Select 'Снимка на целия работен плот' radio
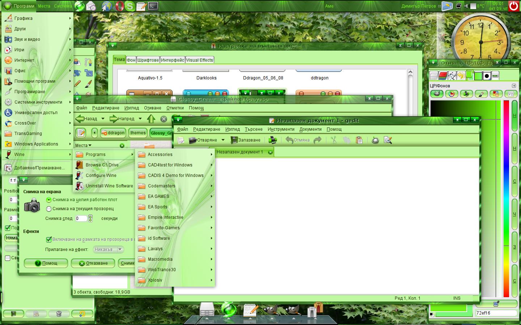The width and height of the screenshot is (521, 325). point(49,200)
